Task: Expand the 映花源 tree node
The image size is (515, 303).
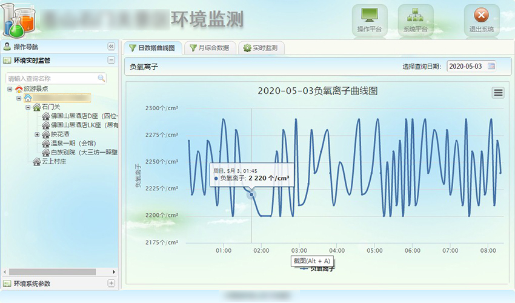Action: 37,135
